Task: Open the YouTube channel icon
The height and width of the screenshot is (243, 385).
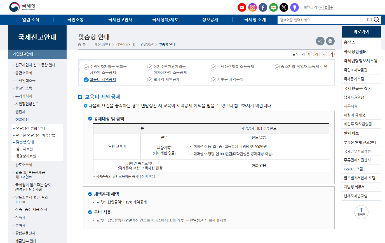Action: click(x=242, y=7)
